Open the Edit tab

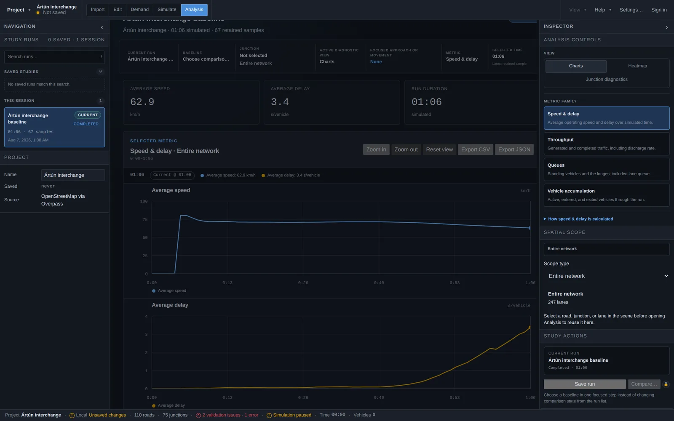click(118, 10)
